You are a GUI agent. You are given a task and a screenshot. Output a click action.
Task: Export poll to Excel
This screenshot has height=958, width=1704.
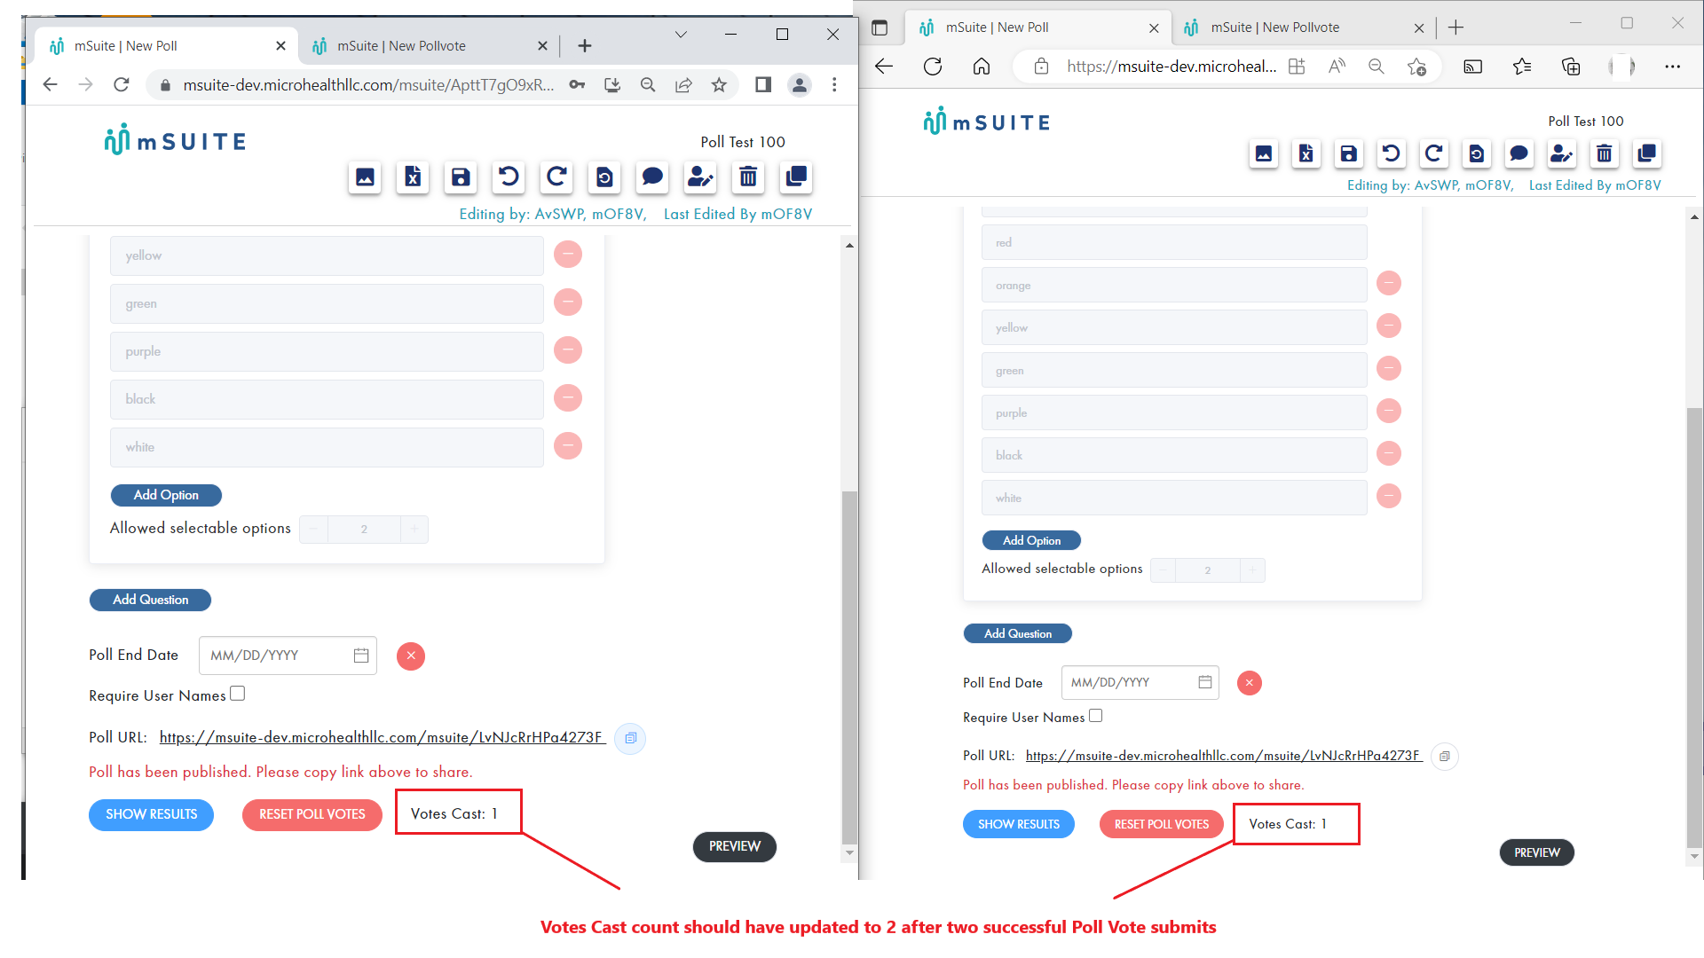click(412, 177)
